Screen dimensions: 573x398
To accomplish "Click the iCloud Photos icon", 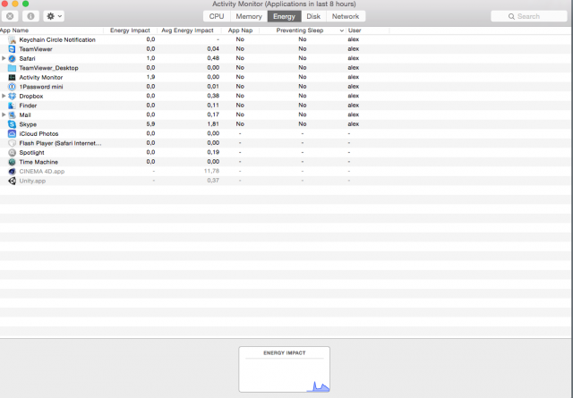I will (12, 133).
